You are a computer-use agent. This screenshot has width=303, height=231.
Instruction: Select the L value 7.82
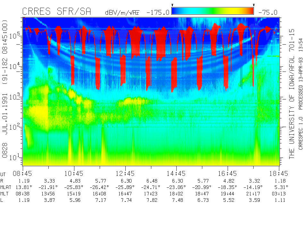pyautogui.click(x=151, y=200)
